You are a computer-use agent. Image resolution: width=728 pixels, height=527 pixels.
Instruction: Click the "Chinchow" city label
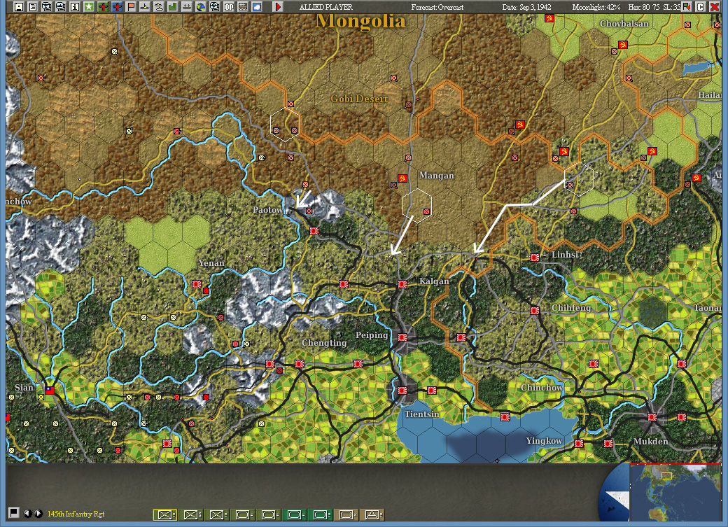coord(542,387)
